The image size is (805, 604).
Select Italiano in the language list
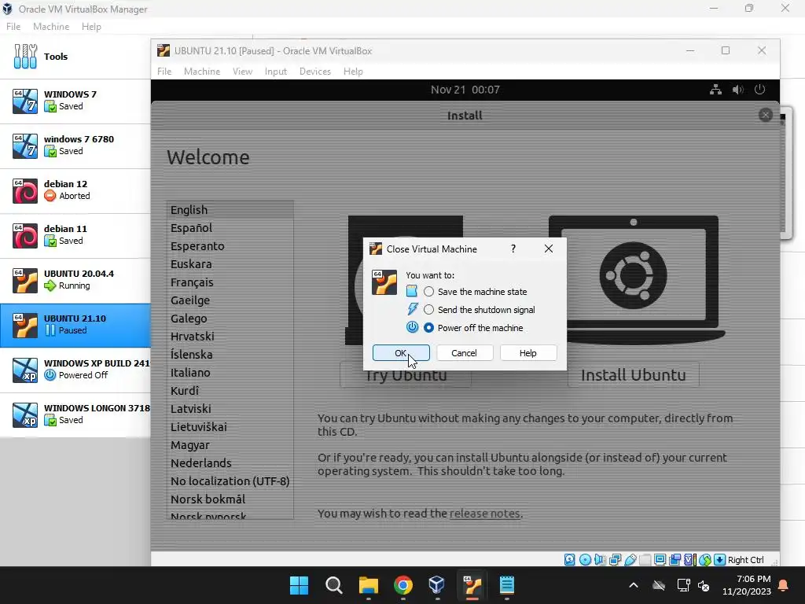(x=230, y=373)
